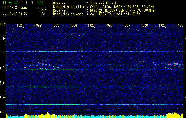The image size is (186, 118).
Task: Click the 1.1 frequency axis label
Action: click(x=2, y=38)
